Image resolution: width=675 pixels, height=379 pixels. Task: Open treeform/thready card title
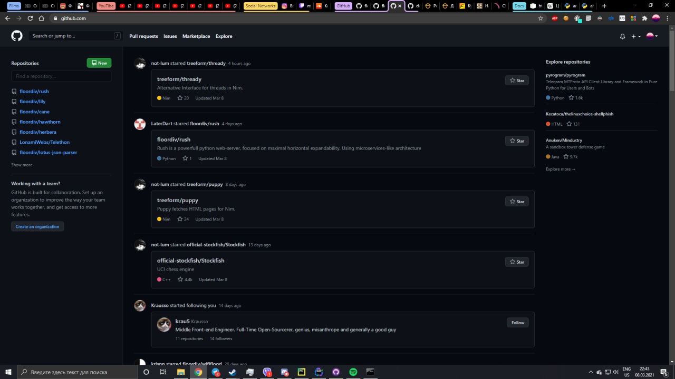coord(179,79)
